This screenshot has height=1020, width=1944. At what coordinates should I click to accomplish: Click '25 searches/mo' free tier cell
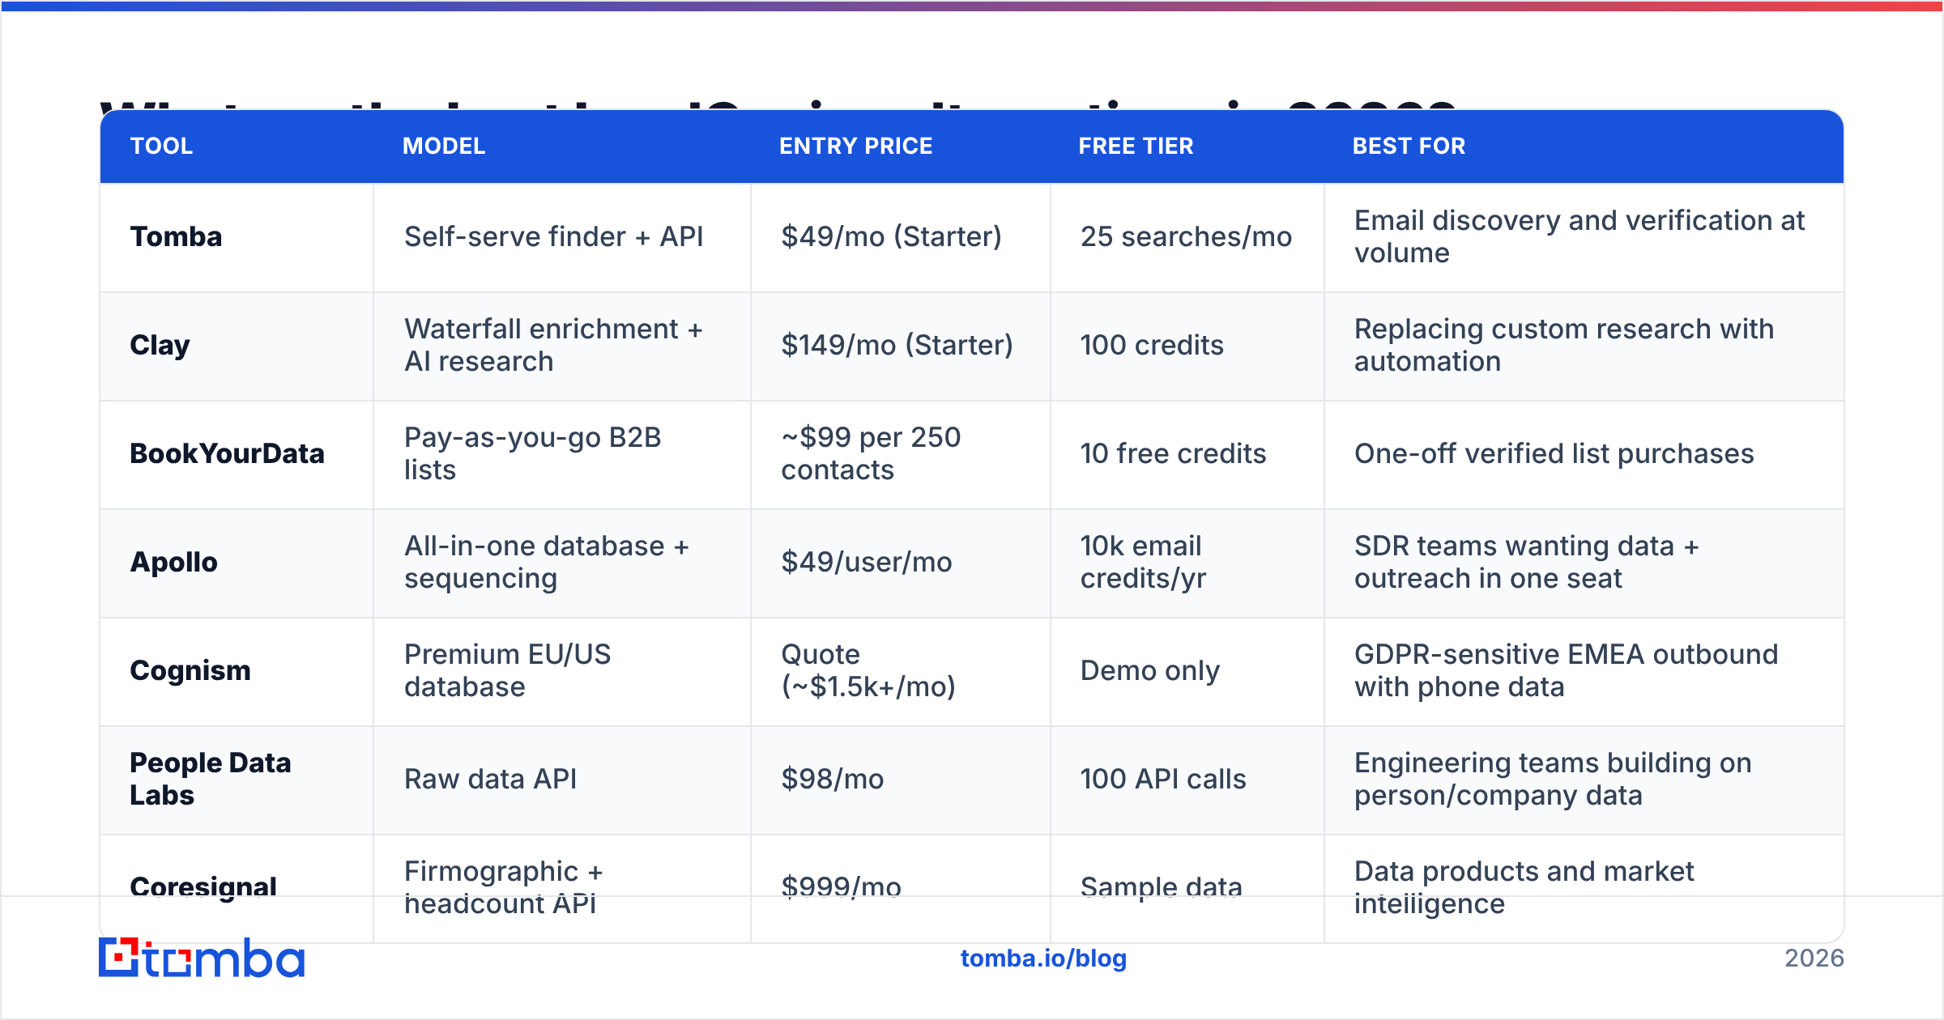1187,236
